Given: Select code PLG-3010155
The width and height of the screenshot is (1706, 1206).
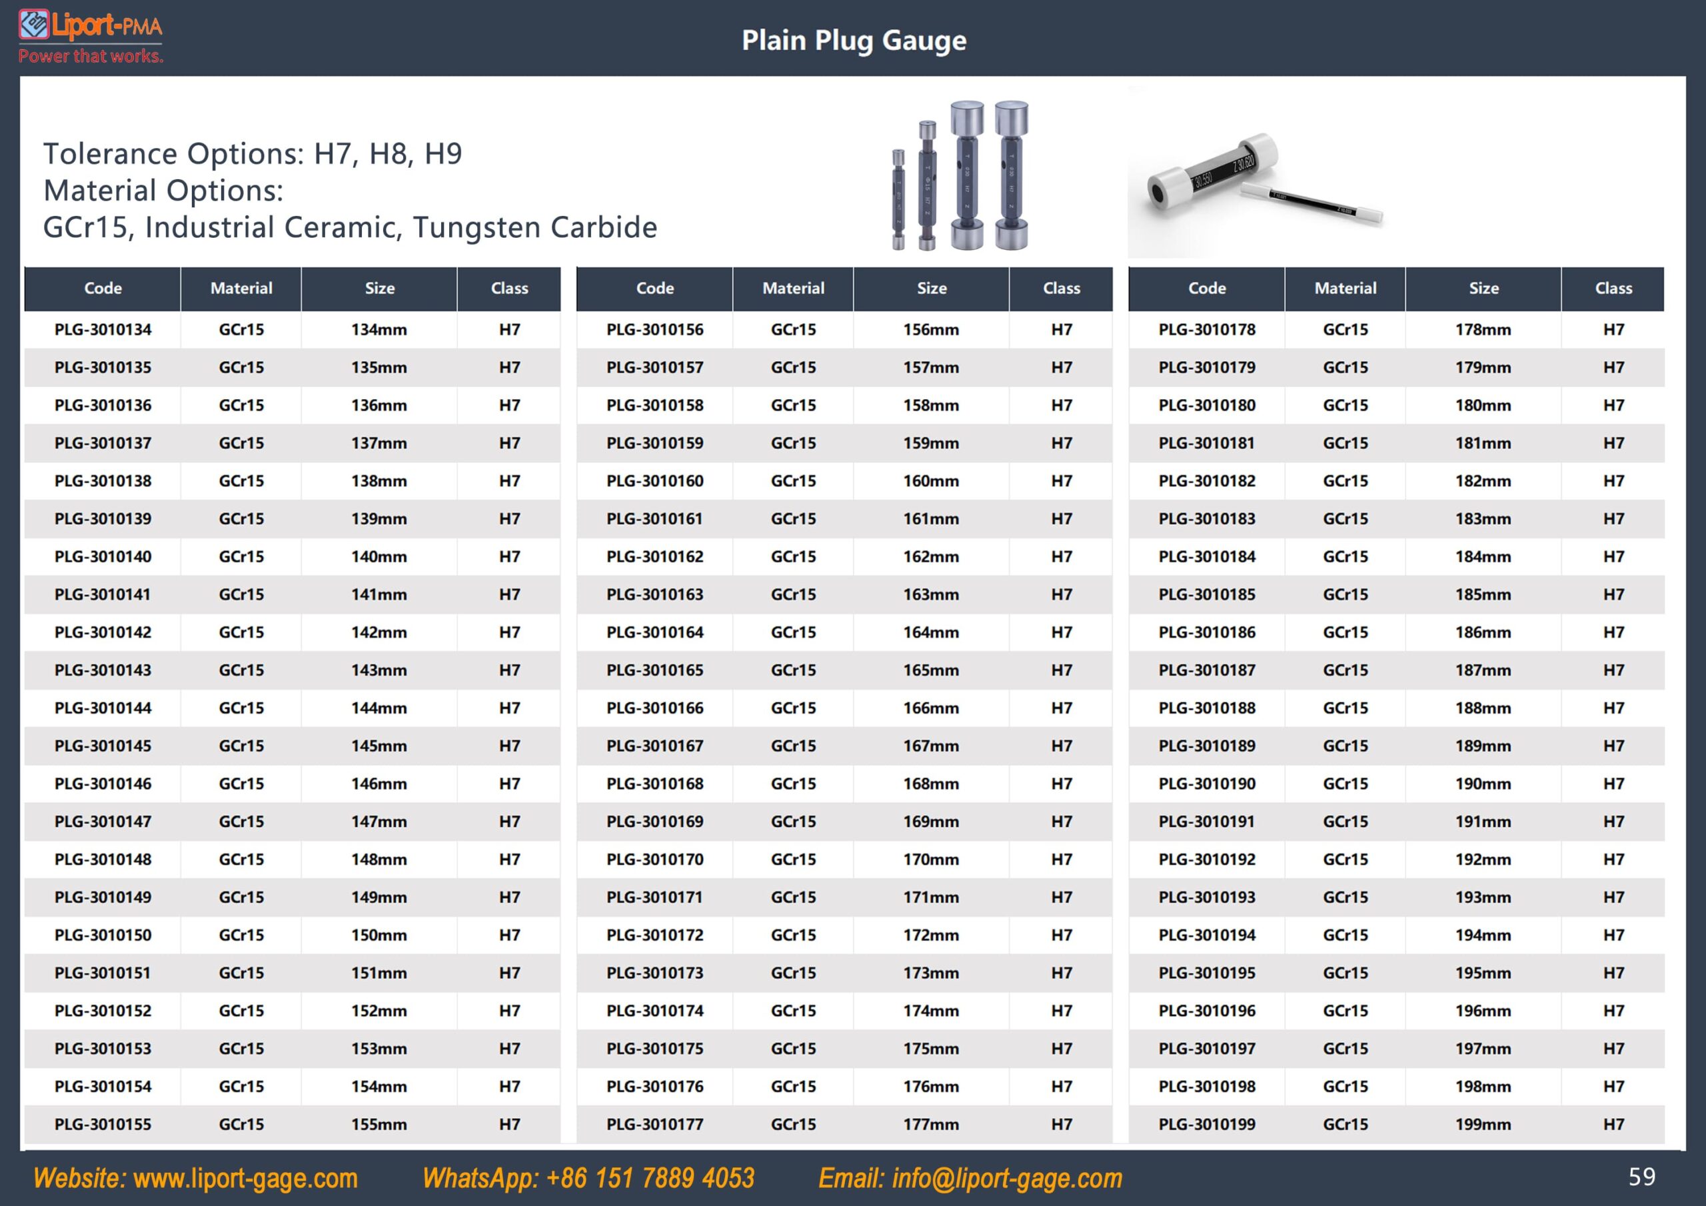Looking at the screenshot, I should [103, 1124].
